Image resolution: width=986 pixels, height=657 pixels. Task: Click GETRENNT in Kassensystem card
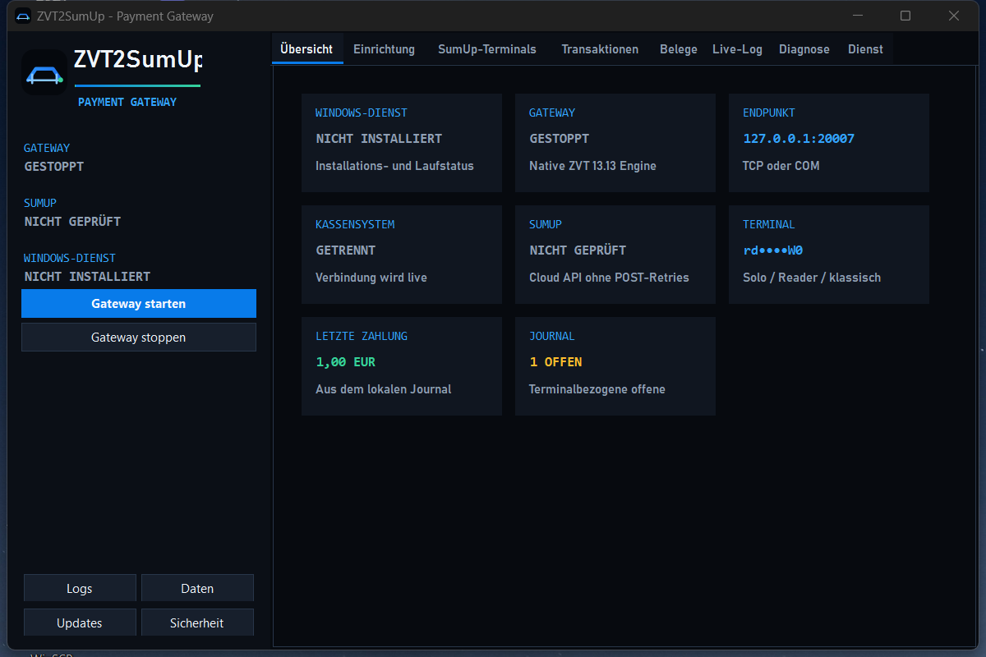tap(346, 250)
